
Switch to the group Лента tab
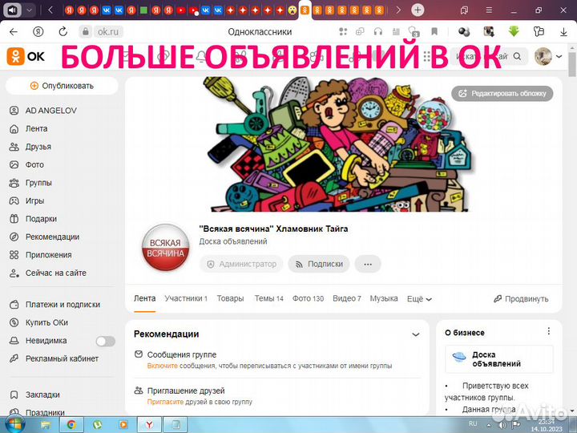[x=144, y=298]
